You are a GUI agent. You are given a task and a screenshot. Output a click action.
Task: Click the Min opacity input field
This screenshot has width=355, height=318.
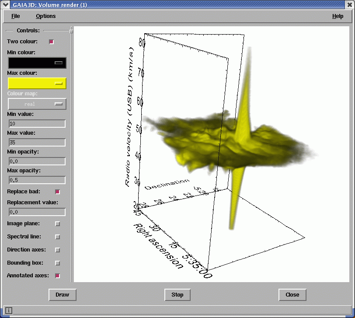pos(37,161)
